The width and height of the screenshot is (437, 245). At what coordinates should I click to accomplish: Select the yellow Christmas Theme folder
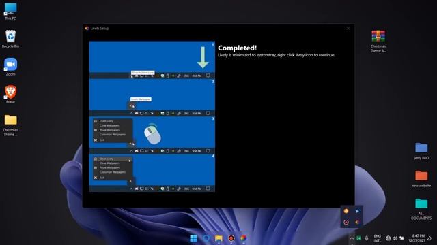tap(11, 125)
